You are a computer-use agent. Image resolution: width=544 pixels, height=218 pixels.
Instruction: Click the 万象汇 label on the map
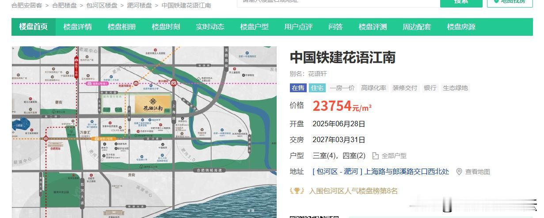click(85, 132)
